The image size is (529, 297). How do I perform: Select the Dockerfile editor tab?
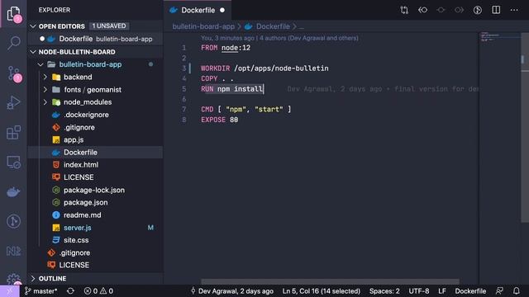[x=198, y=10]
